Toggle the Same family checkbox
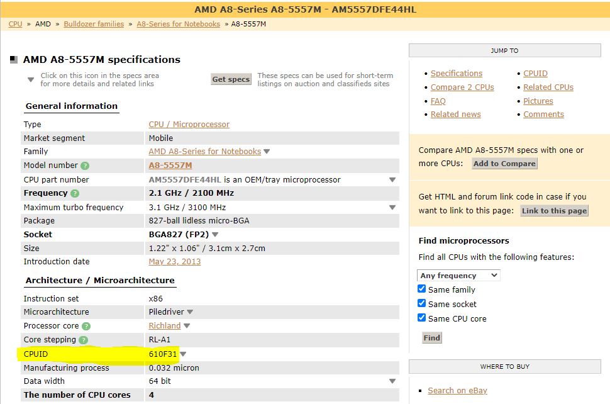Viewport: 610px width, 404px height. (x=421, y=289)
